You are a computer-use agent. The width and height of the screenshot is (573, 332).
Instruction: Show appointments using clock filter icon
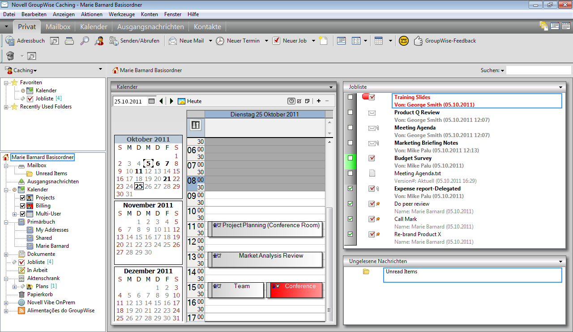pyautogui.click(x=291, y=101)
